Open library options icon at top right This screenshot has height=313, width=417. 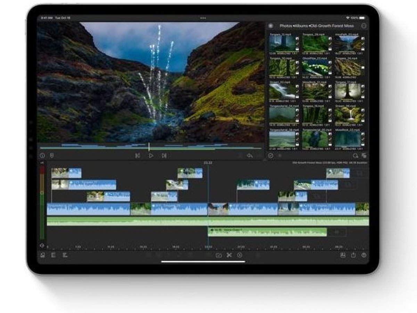click(x=364, y=26)
